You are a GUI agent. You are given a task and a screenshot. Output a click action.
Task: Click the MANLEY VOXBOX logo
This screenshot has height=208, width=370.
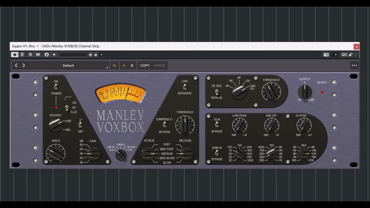[x=120, y=121]
